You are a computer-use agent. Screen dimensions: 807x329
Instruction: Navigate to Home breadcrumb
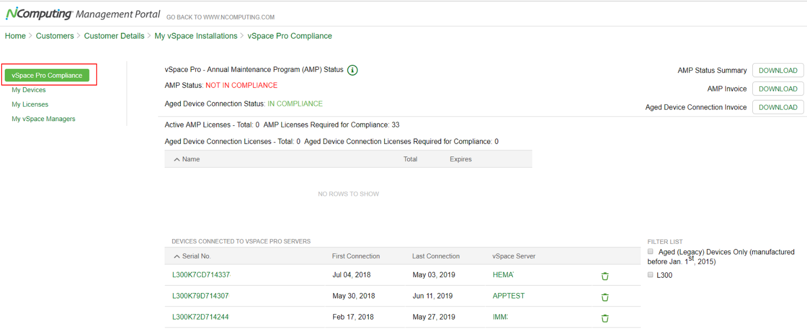[15, 36]
